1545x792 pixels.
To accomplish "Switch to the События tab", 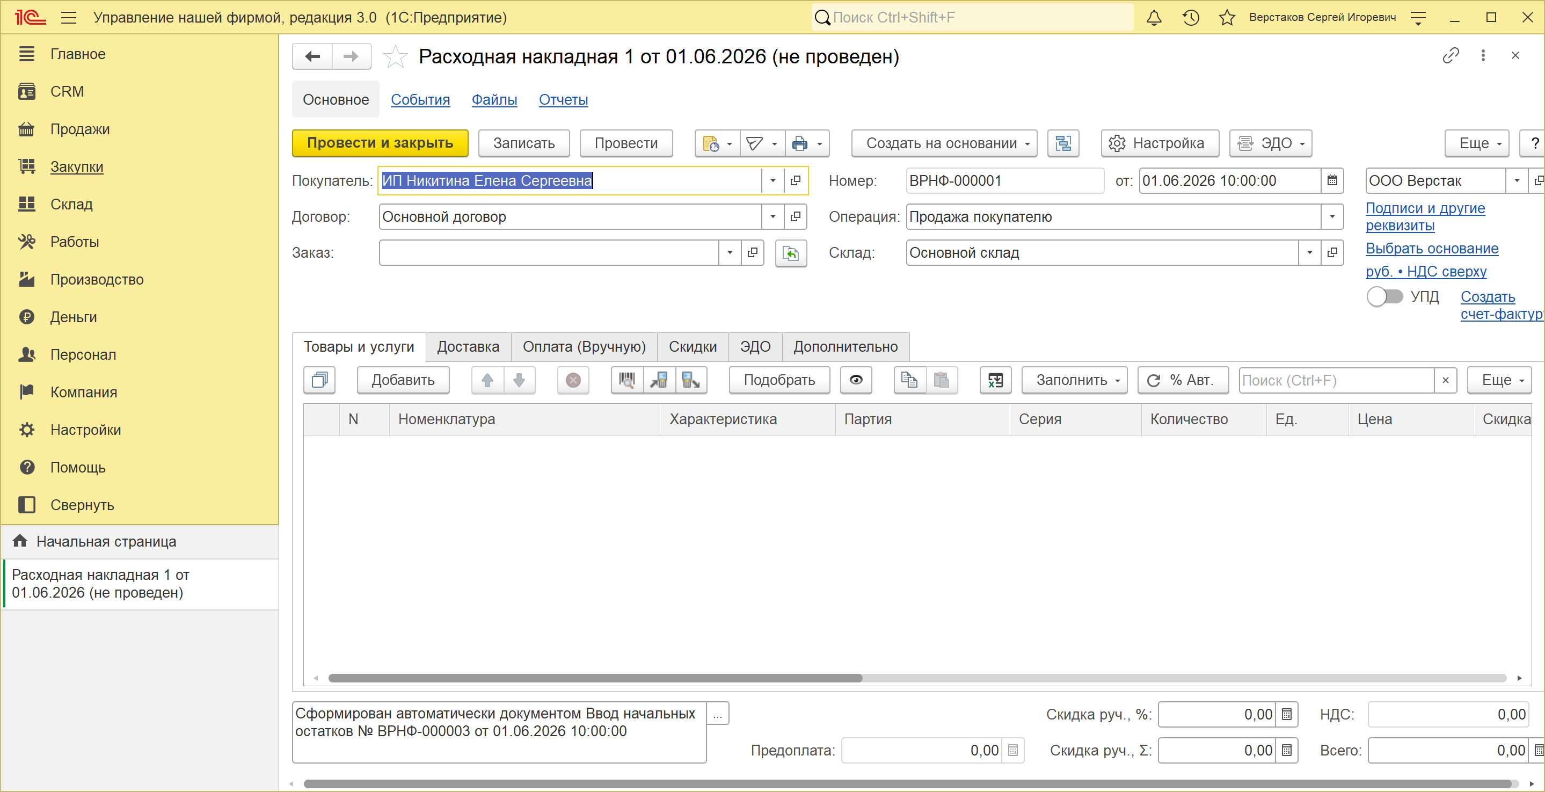I will pyautogui.click(x=420, y=99).
